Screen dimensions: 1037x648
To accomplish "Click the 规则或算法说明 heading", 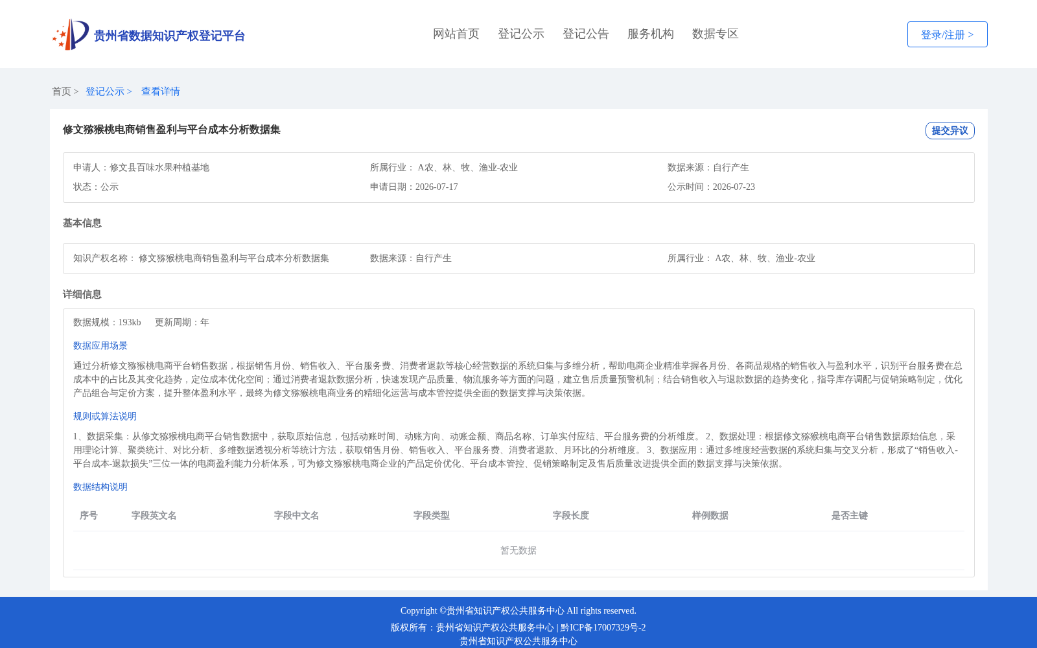I will pos(105,416).
